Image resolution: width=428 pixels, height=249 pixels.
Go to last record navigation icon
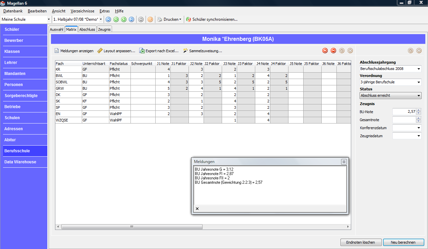point(131,19)
